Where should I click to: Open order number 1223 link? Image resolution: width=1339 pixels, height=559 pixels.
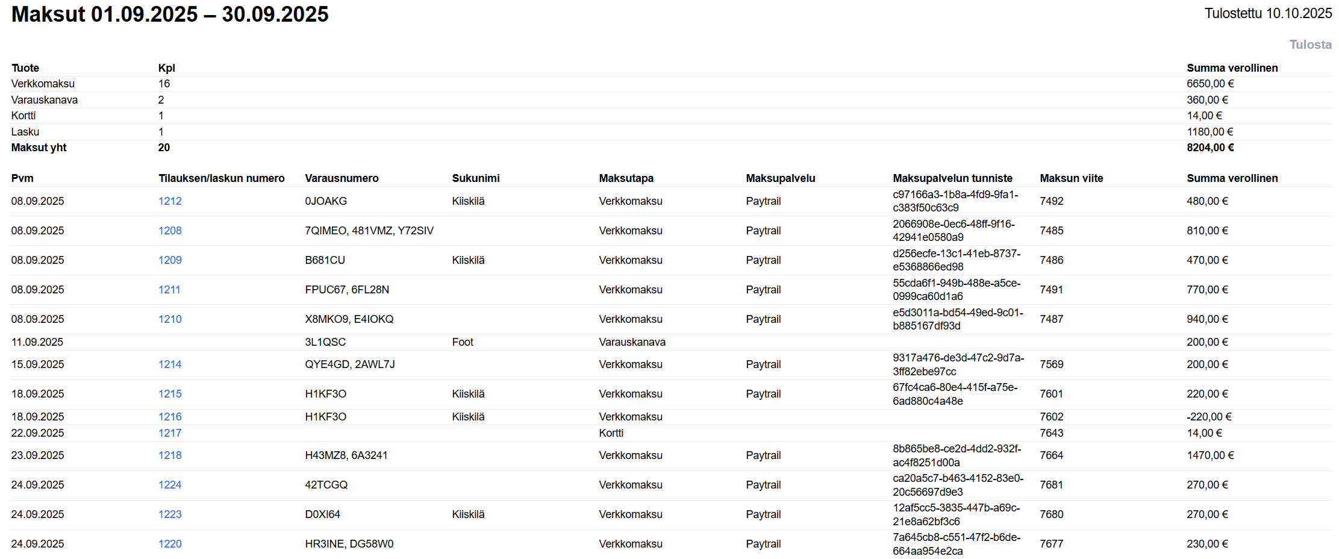[x=170, y=514]
